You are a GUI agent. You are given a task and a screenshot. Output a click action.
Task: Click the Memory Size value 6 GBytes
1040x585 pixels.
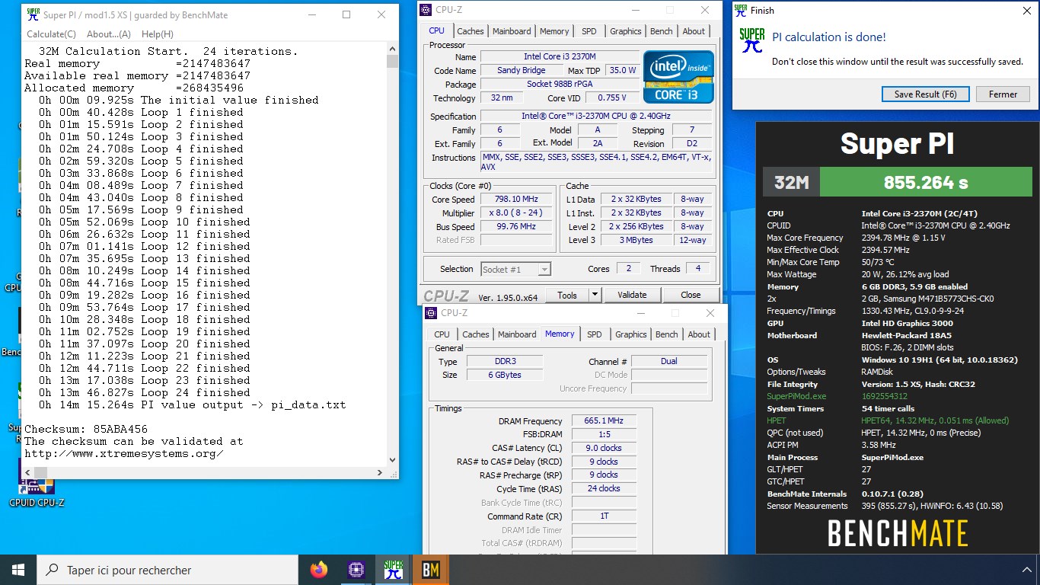click(x=505, y=375)
